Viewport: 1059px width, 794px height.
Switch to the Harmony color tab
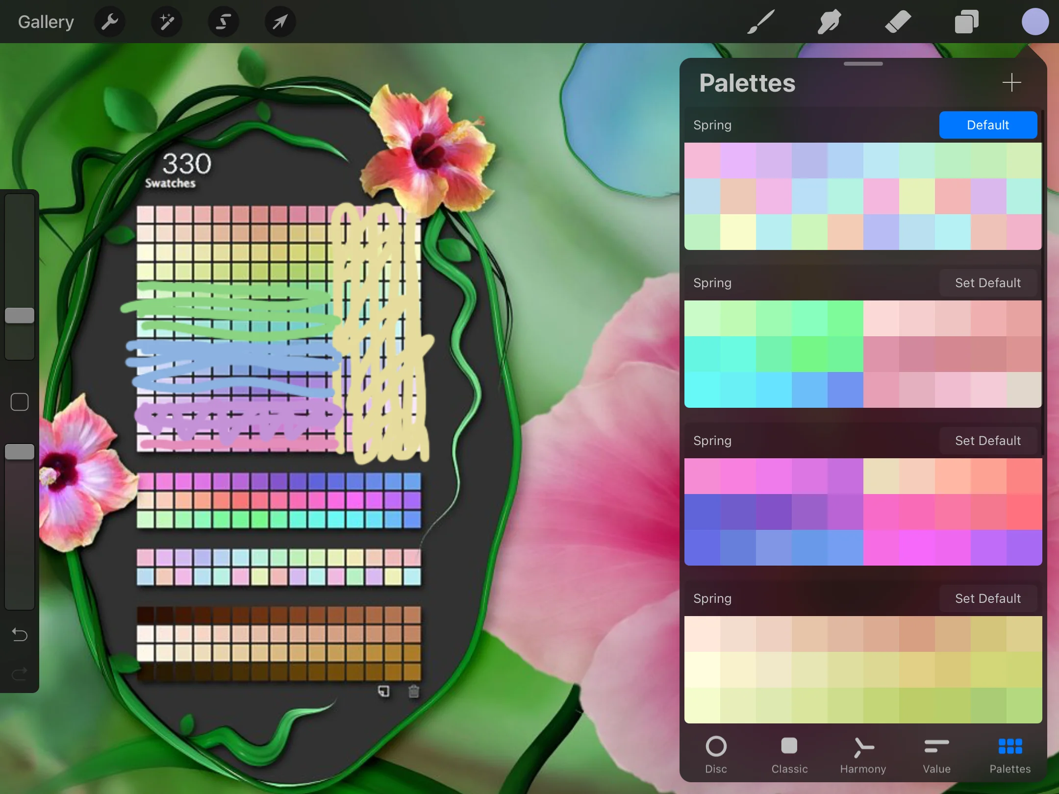(863, 755)
